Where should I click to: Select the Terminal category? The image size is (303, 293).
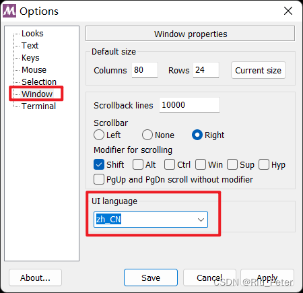point(38,106)
